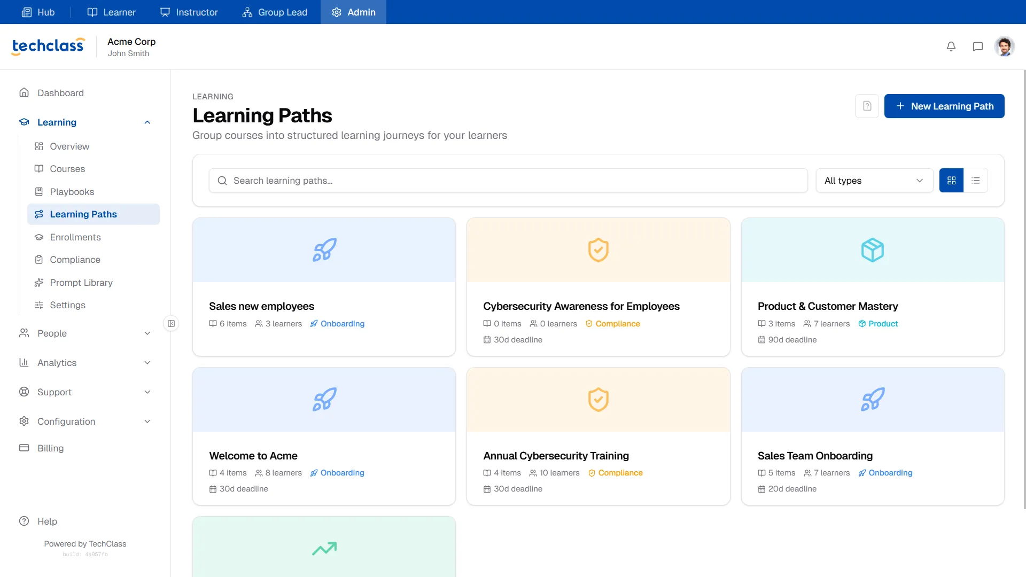
Task: Open John Smith's profile avatar
Action: 1005,46
